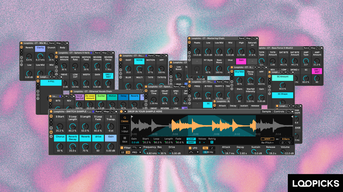Screen dimensions: 343x192
Task: Select Classic playback mode
Action: click(x=125, y=119)
